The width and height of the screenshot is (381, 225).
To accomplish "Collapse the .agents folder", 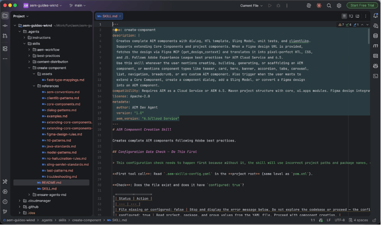I will [20, 31].
